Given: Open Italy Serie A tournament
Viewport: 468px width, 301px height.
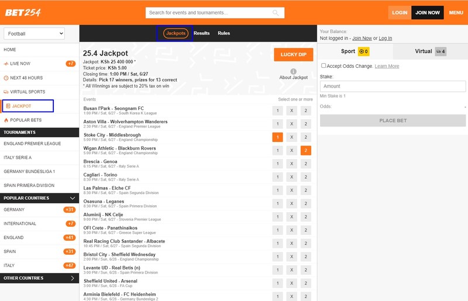Looking at the screenshot, I should click(x=39, y=157).
